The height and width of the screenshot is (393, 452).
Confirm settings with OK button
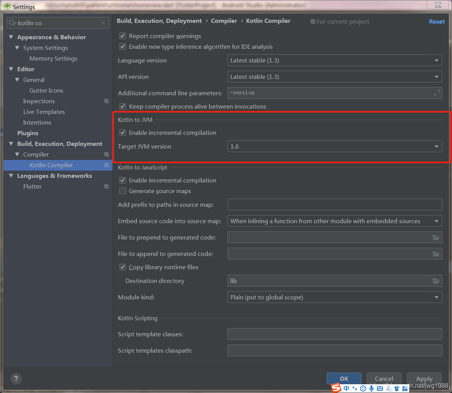(344, 379)
